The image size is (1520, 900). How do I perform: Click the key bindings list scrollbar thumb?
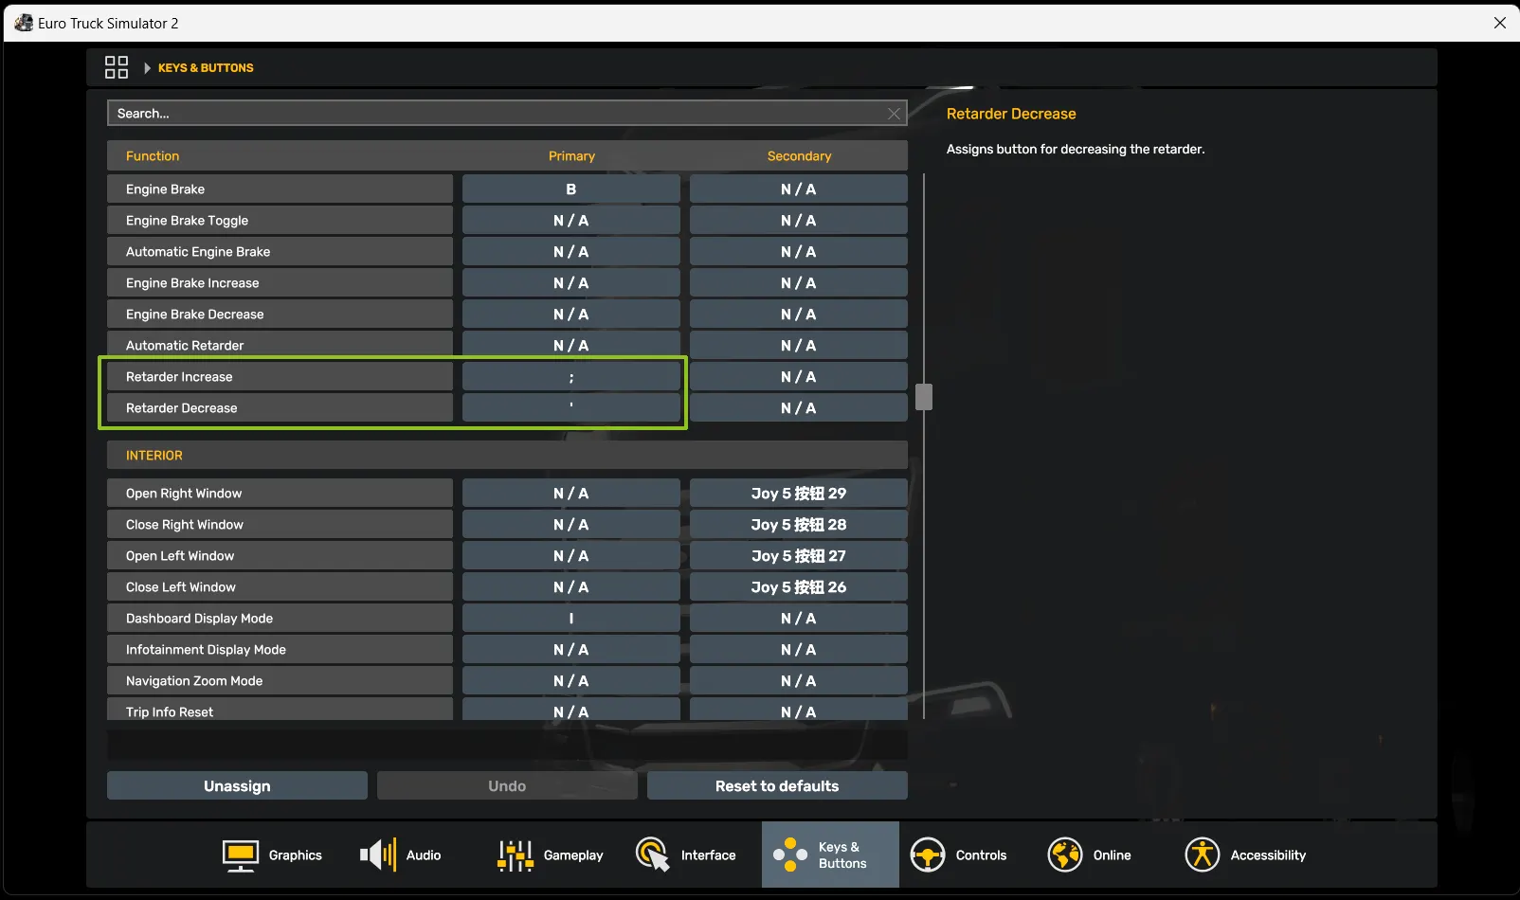pyautogui.click(x=924, y=397)
